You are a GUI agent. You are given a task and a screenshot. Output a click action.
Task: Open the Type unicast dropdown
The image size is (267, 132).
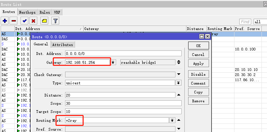click(x=178, y=83)
